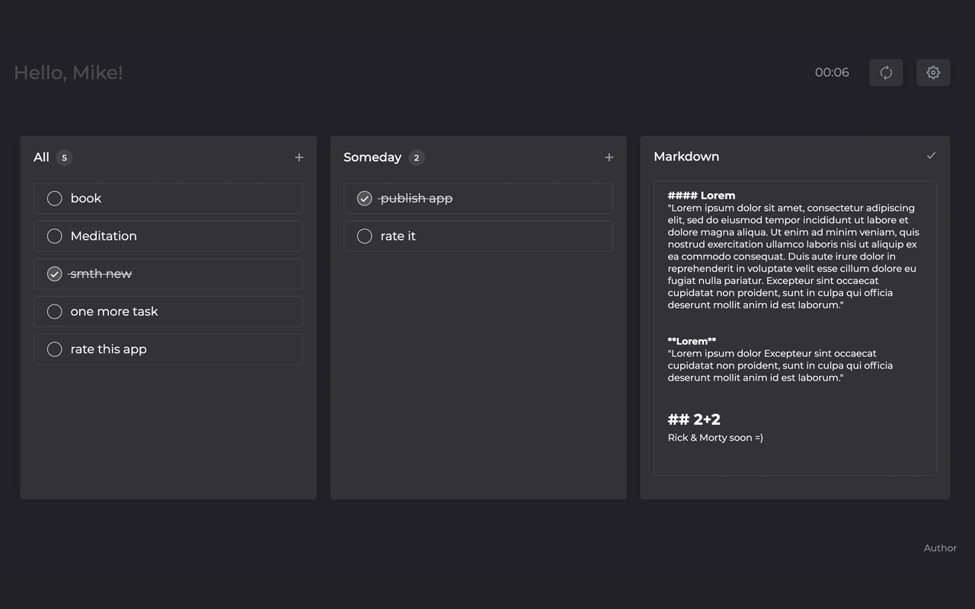Click the refresh sync icon button
The height and width of the screenshot is (609, 975).
[x=886, y=72]
